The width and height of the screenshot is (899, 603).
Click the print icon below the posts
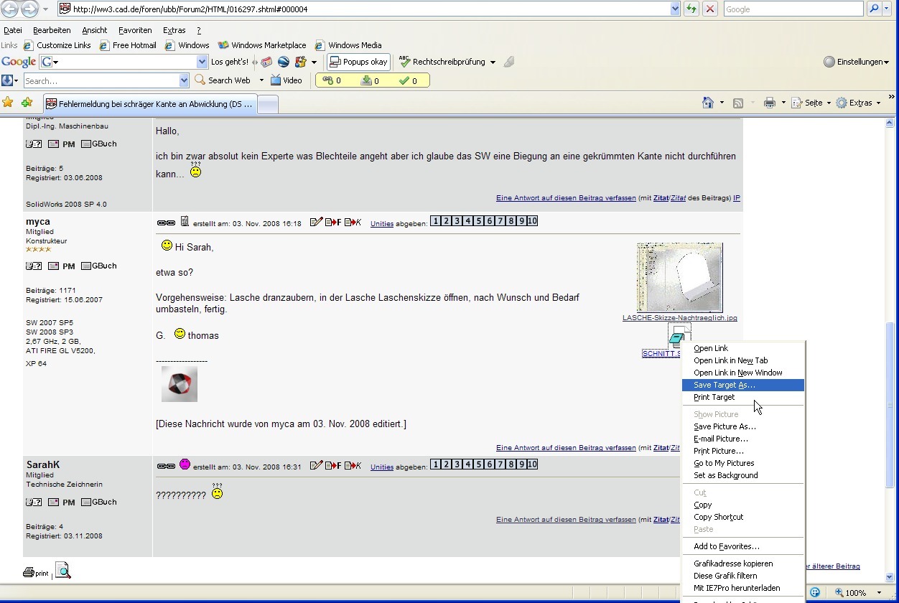coord(35,572)
